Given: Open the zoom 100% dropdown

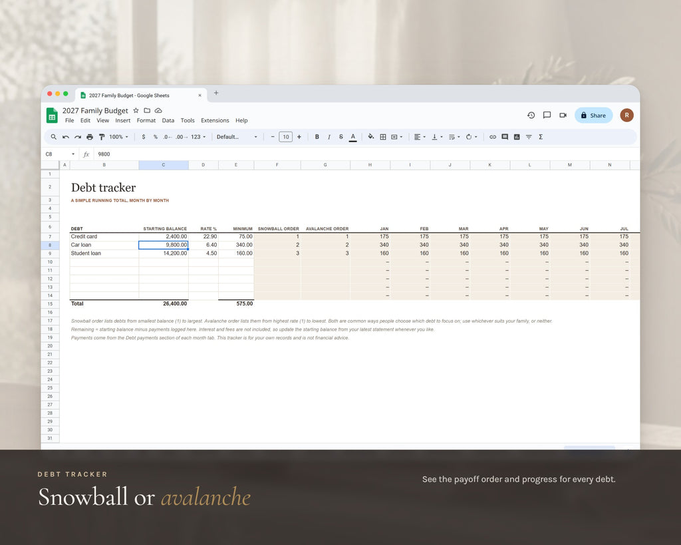Looking at the screenshot, I should tap(118, 137).
